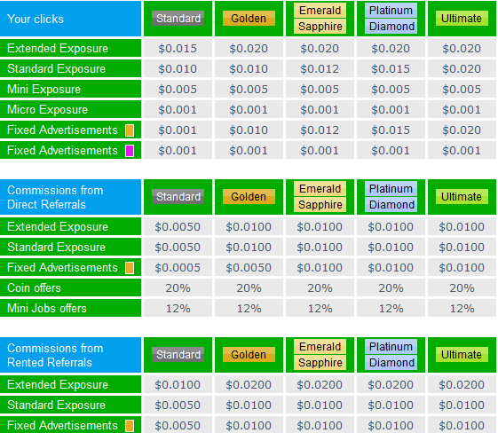The image size is (498, 433).
Task: Click Golden $0.0050 in Direct Referrals Fixed Advertisements row
Action: pyautogui.click(x=249, y=268)
